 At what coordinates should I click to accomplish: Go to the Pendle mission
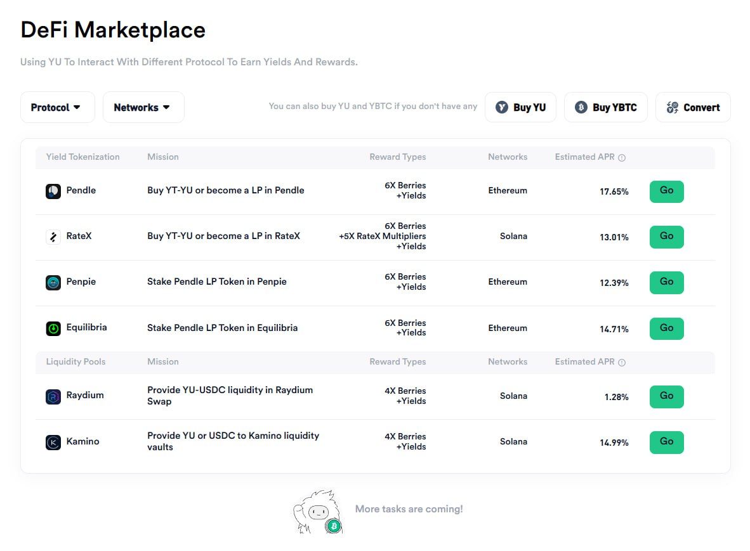click(666, 191)
